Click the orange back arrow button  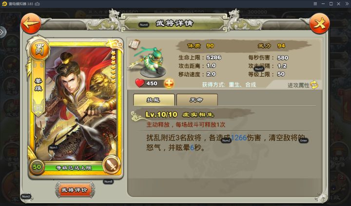[31, 23]
